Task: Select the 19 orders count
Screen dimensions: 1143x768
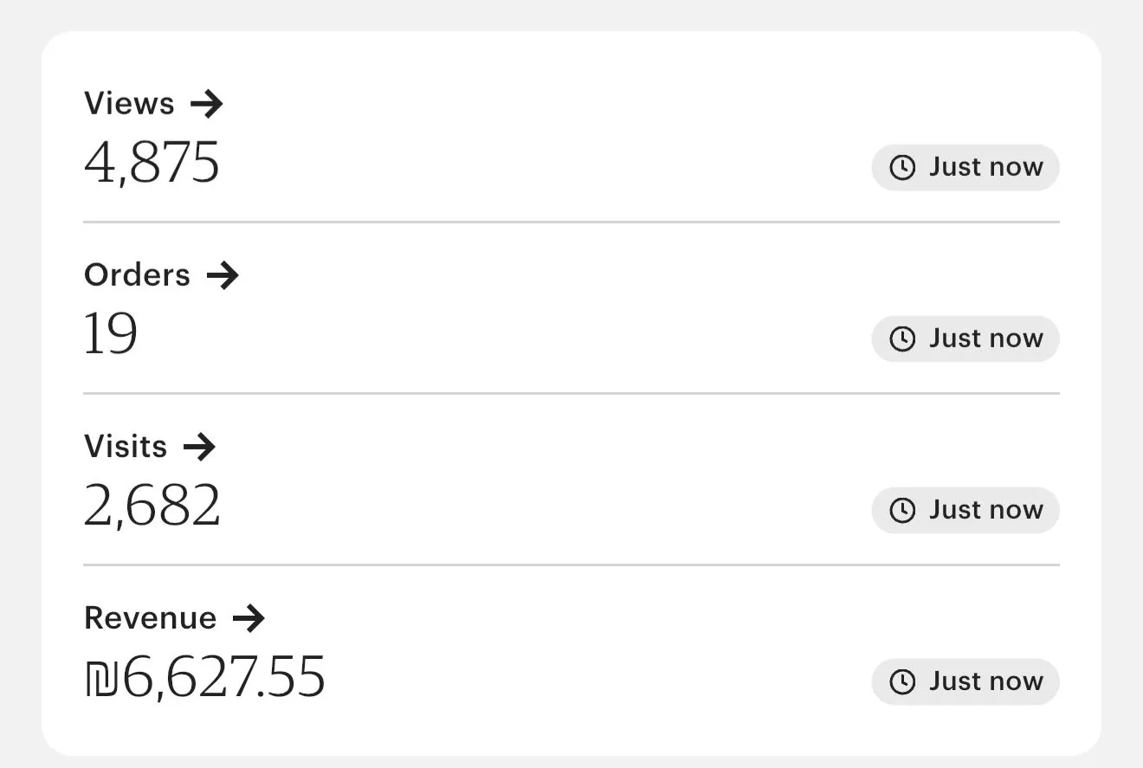Action: point(111,334)
